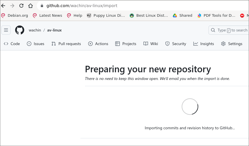Open the av-linux repository link
The image size is (249, 146).
tap(54, 30)
